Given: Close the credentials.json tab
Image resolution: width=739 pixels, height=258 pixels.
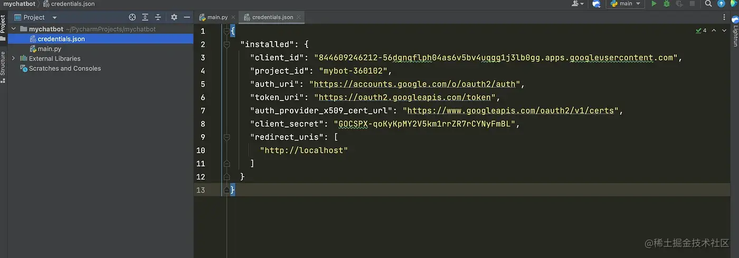Looking at the screenshot, I should tap(299, 17).
